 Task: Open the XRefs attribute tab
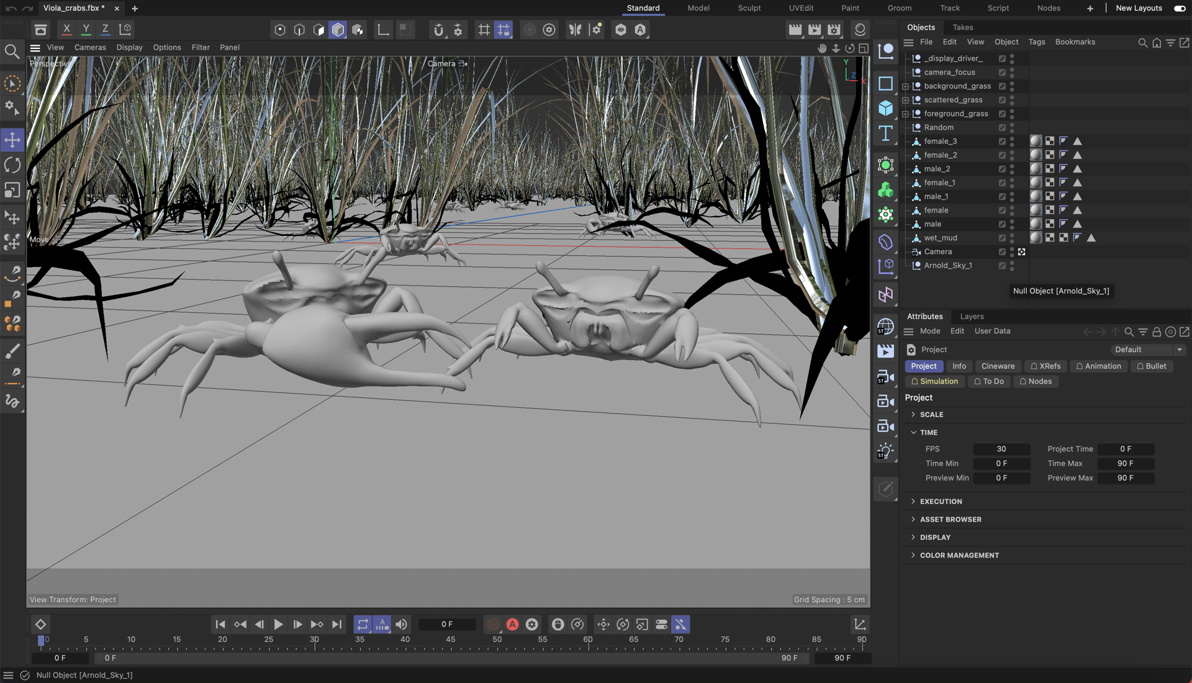click(x=1045, y=366)
